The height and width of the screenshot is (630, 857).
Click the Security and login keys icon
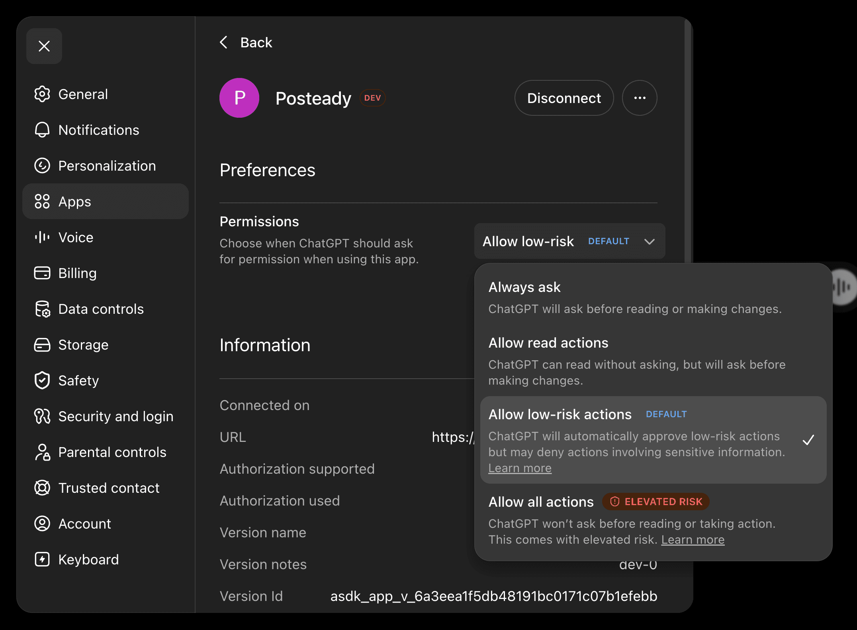point(42,416)
